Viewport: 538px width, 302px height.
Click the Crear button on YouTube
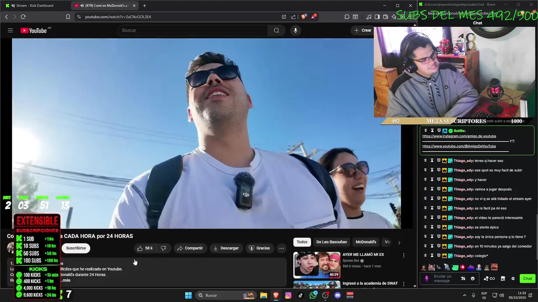pyautogui.click(x=362, y=30)
